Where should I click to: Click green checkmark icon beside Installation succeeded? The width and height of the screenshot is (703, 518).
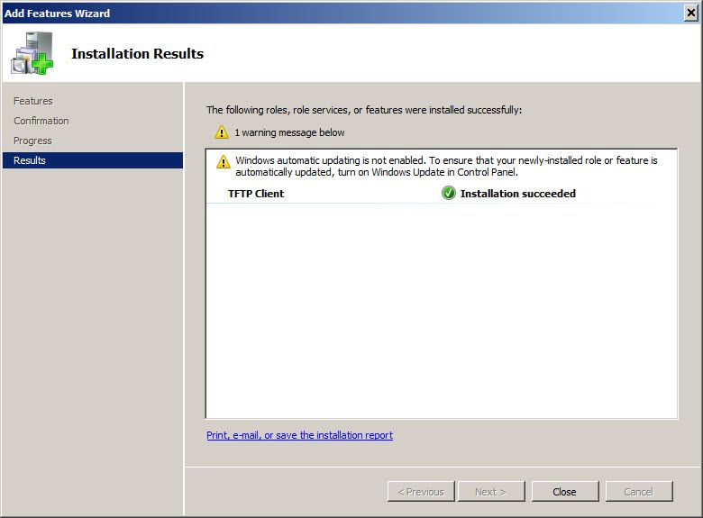pyautogui.click(x=448, y=193)
